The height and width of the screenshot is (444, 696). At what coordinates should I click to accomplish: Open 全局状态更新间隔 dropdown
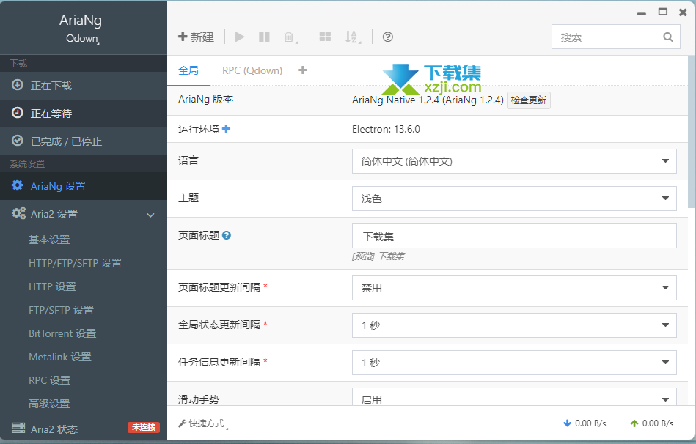[x=514, y=325]
